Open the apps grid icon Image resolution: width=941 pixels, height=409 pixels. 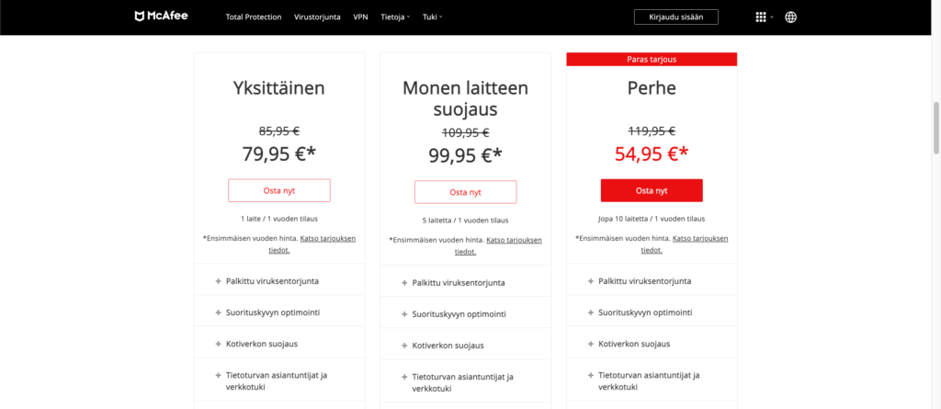(761, 17)
